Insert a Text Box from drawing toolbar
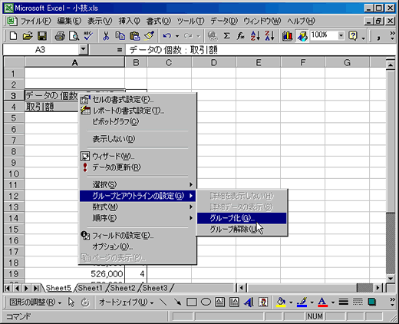Screen dimensions: 399x324 click(x=219, y=303)
